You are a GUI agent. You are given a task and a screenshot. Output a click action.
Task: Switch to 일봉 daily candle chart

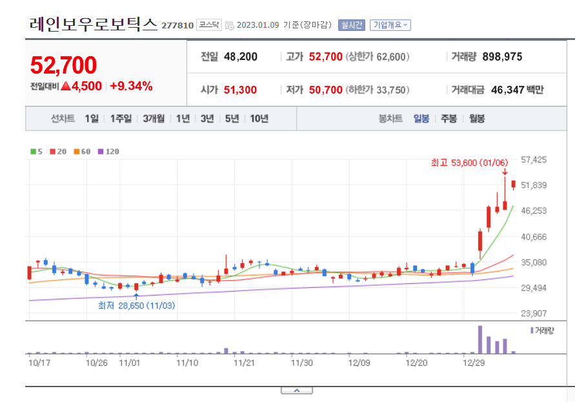(421, 119)
